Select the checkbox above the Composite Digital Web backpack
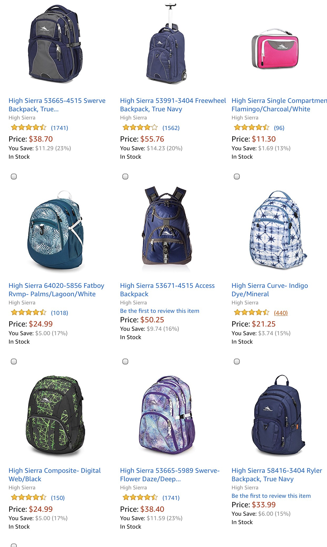This screenshot has width=327, height=547. click(x=14, y=362)
